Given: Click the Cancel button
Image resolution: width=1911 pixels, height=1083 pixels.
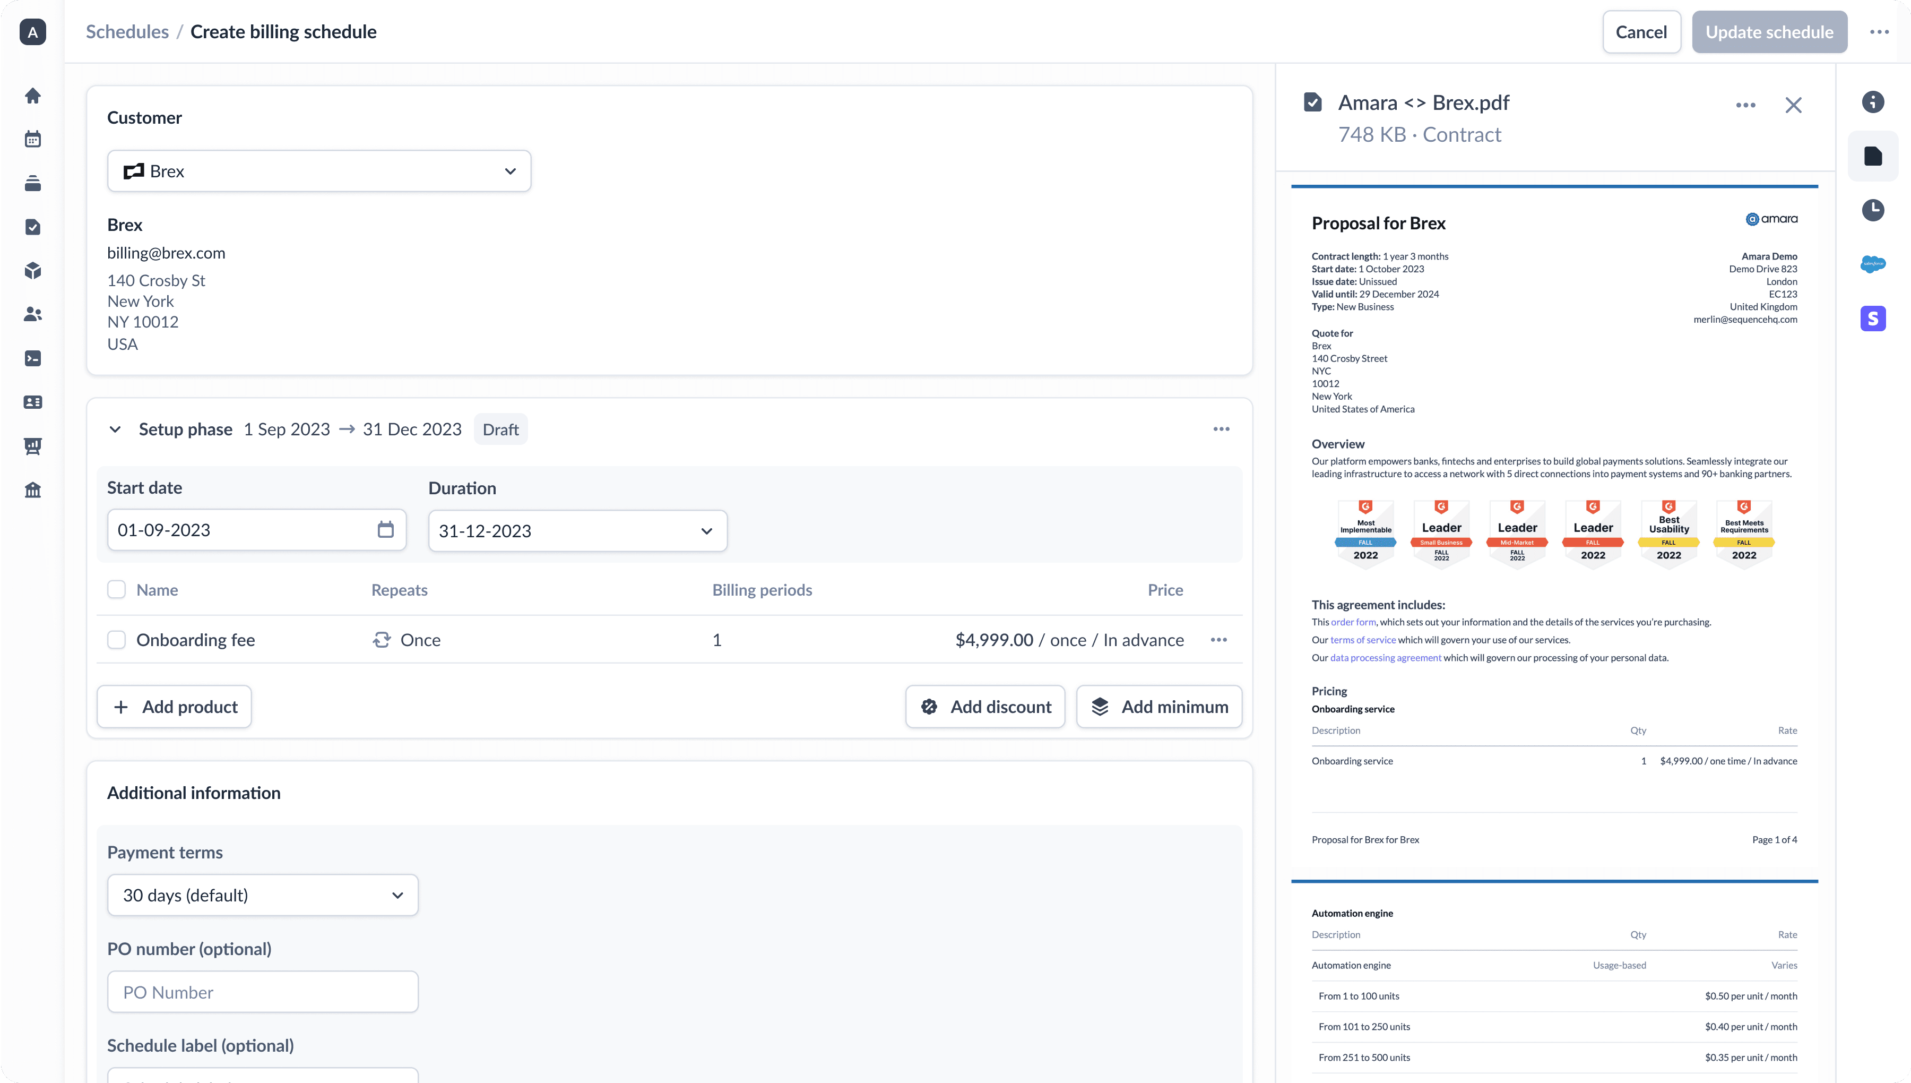Looking at the screenshot, I should pyautogui.click(x=1641, y=32).
